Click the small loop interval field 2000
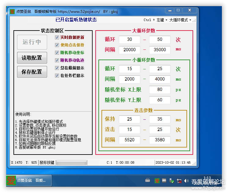228x193 pixels. 130,79
